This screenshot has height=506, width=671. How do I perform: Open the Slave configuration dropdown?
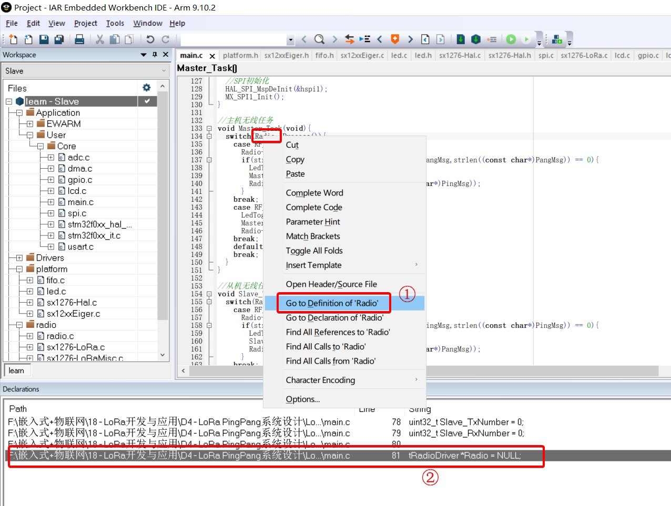[85, 71]
